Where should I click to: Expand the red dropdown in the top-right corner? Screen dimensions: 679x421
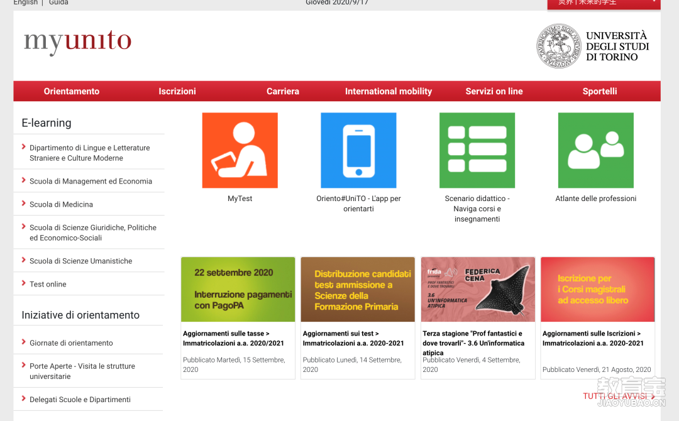point(604,4)
